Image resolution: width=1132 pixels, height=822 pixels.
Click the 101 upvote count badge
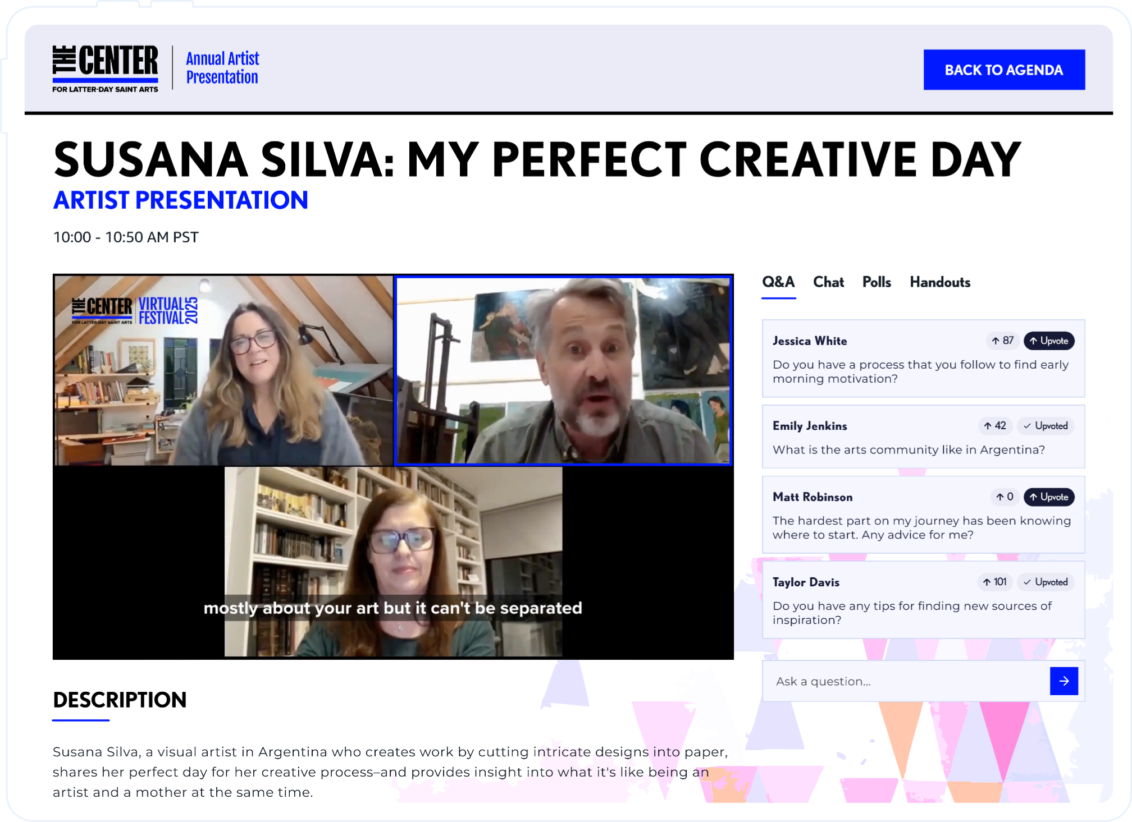[995, 582]
